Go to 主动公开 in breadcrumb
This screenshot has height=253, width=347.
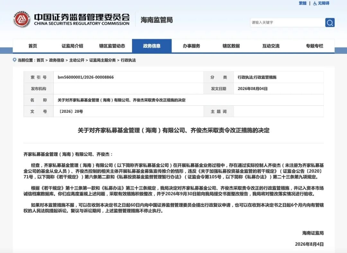76,60
